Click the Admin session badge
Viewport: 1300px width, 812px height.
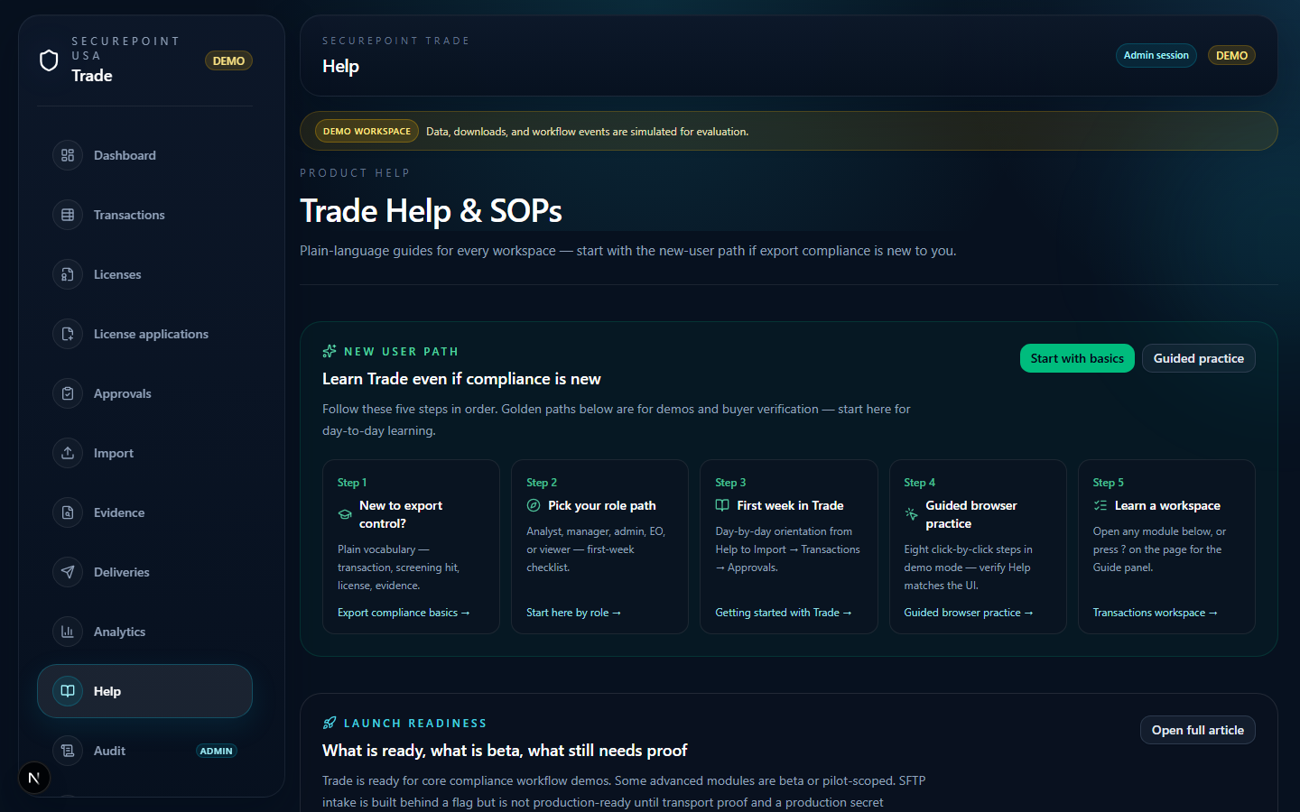pyautogui.click(x=1156, y=55)
